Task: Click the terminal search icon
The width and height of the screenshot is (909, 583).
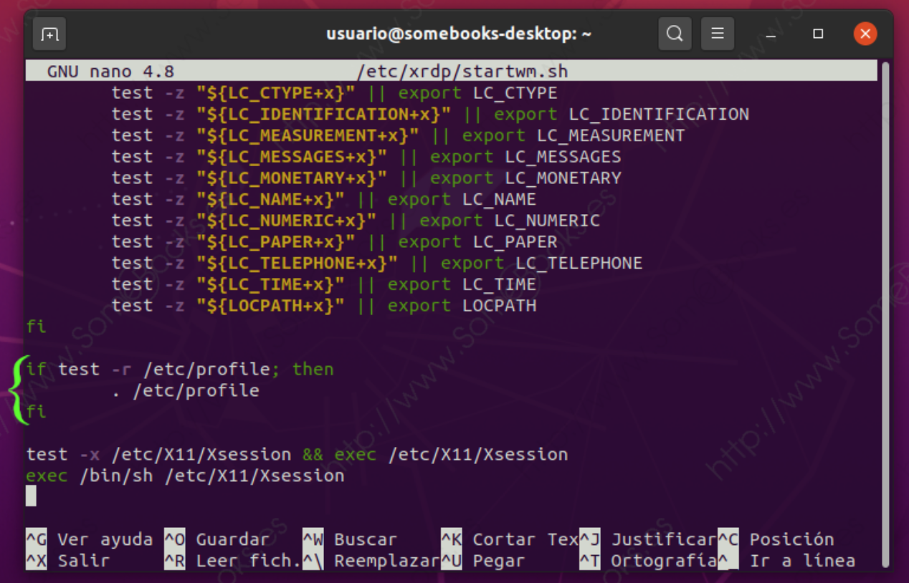Action: point(674,34)
